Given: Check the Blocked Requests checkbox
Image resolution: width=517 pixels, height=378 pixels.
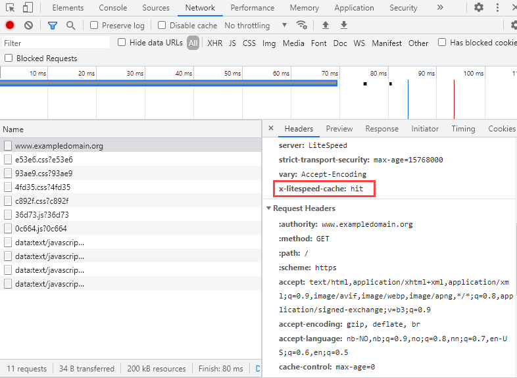Looking at the screenshot, I should click(x=9, y=58).
